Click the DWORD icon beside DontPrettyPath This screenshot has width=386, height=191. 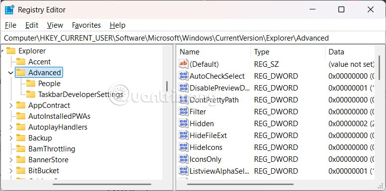184,99
